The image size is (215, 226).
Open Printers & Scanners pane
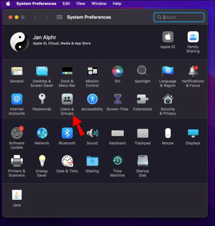(17, 161)
